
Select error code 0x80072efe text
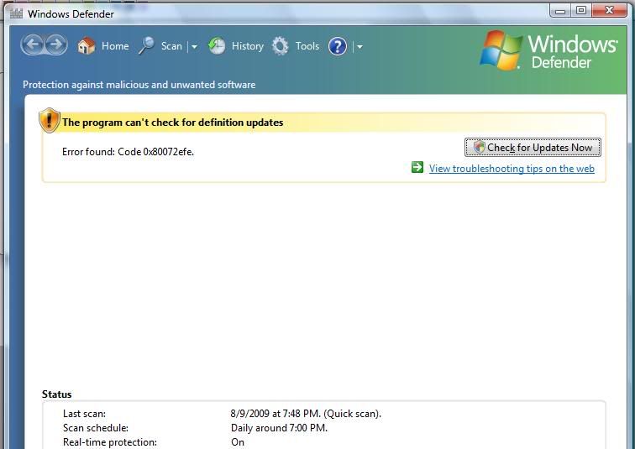pos(169,152)
